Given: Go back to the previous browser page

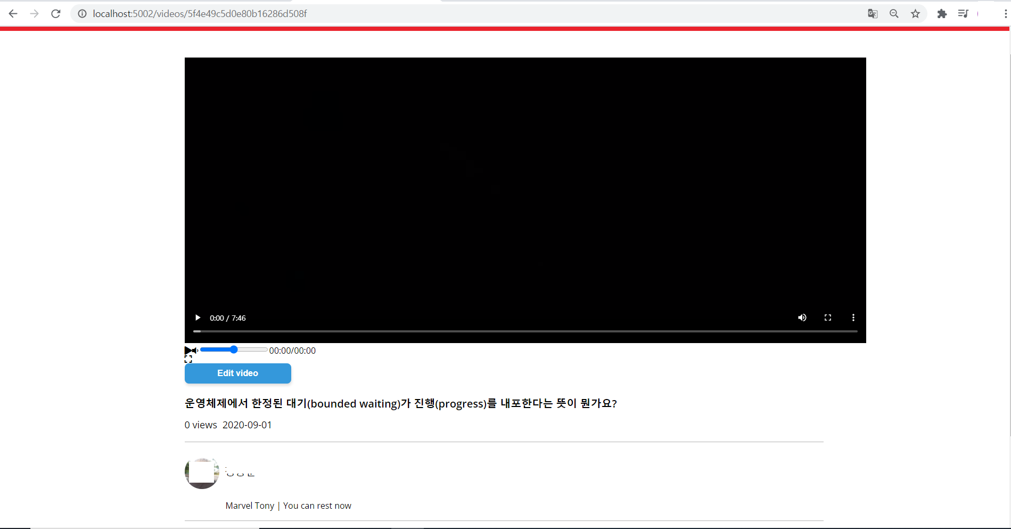Looking at the screenshot, I should click(13, 14).
